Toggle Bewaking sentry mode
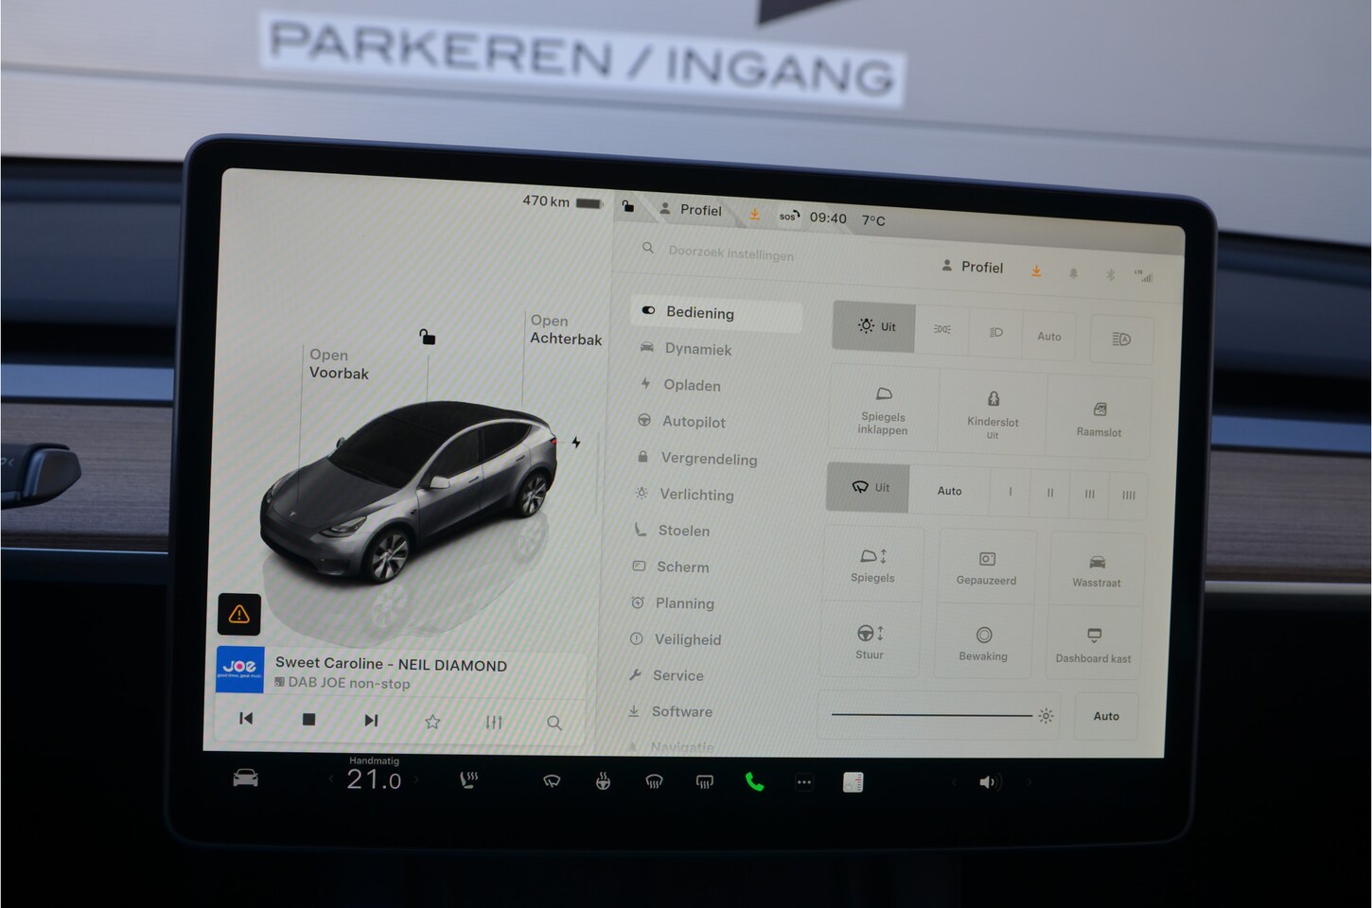Viewport: 1372px width, 908px height. [983, 642]
